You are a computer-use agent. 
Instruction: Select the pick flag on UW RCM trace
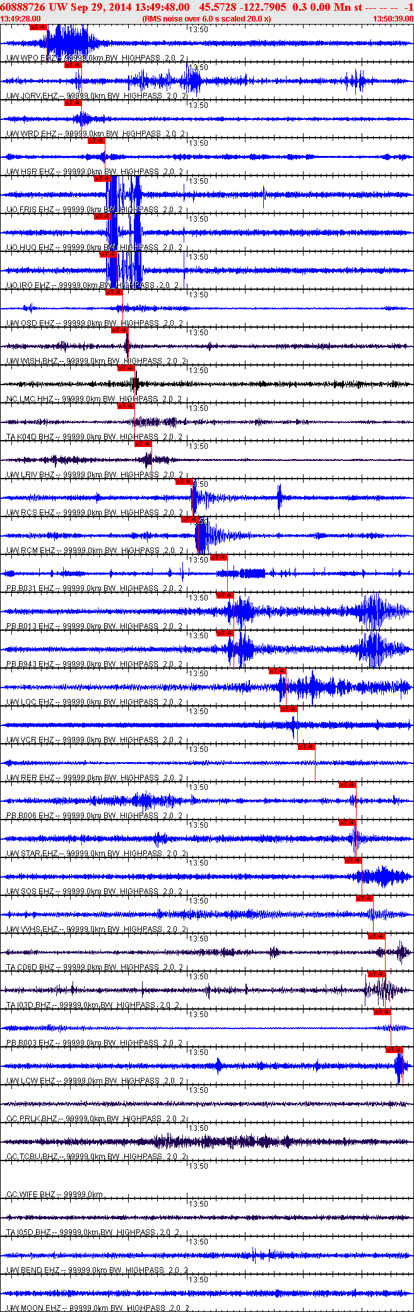[190, 520]
